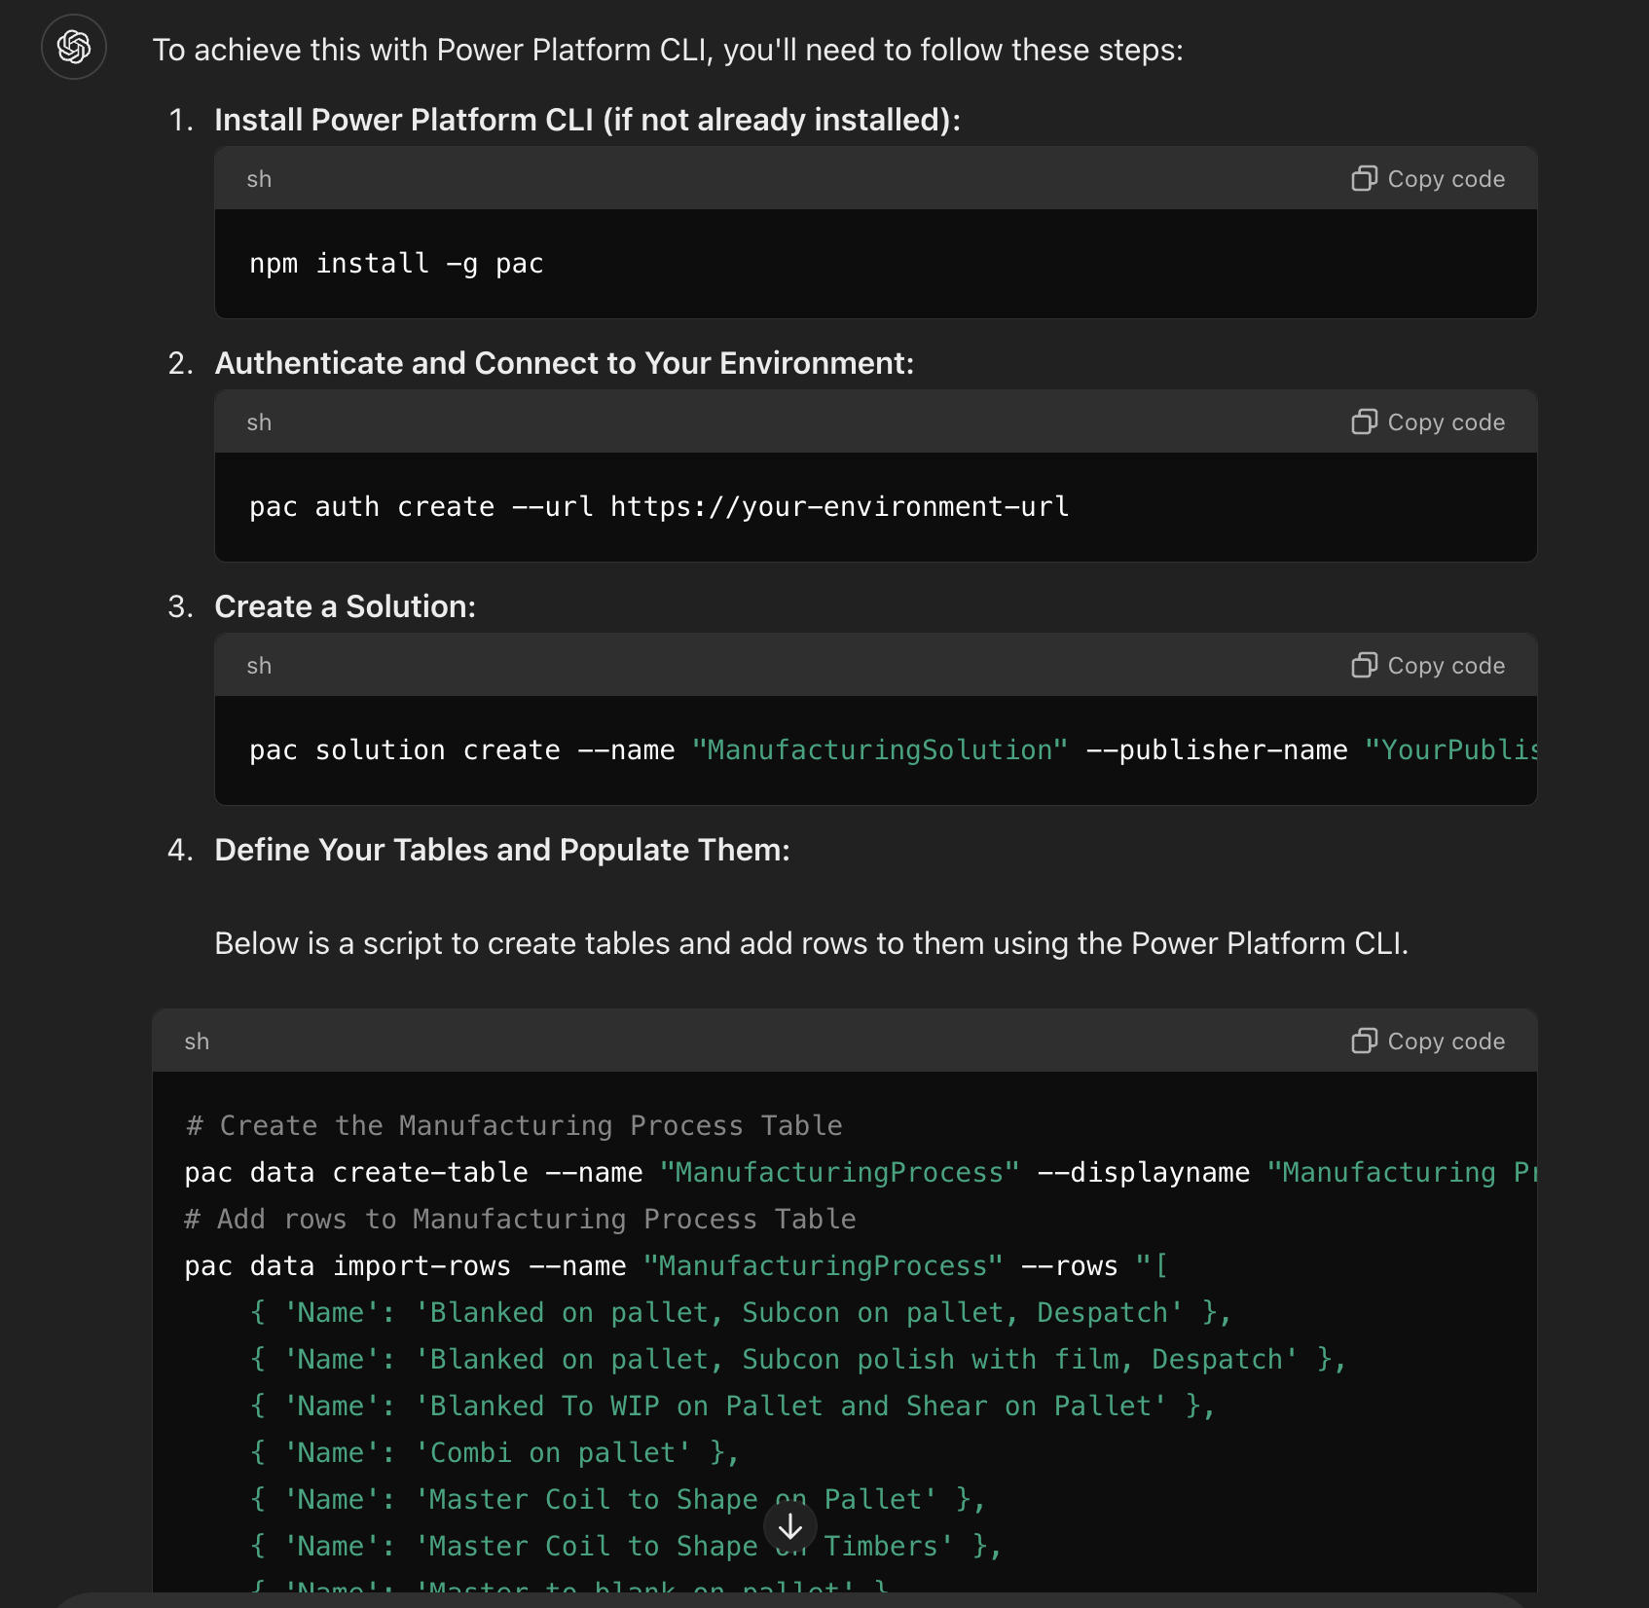Copy code for pac solution create command
This screenshot has width=1649, height=1608.
tap(1428, 666)
